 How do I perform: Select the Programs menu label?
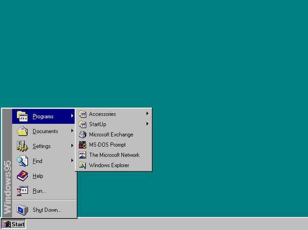(x=43, y=116)
